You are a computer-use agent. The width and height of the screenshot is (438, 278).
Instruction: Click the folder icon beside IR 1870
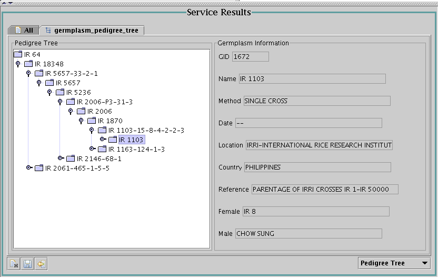(x=92, y=121)
